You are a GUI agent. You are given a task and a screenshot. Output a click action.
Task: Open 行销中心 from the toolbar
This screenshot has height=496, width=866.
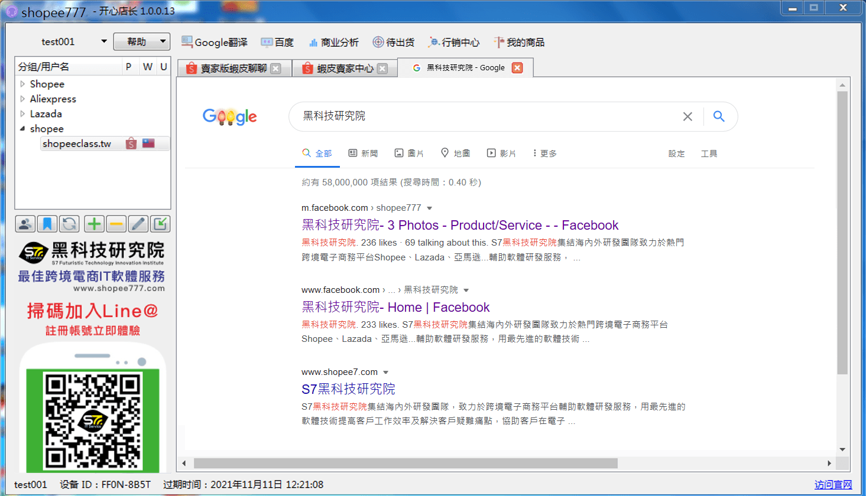coord(454,42)
